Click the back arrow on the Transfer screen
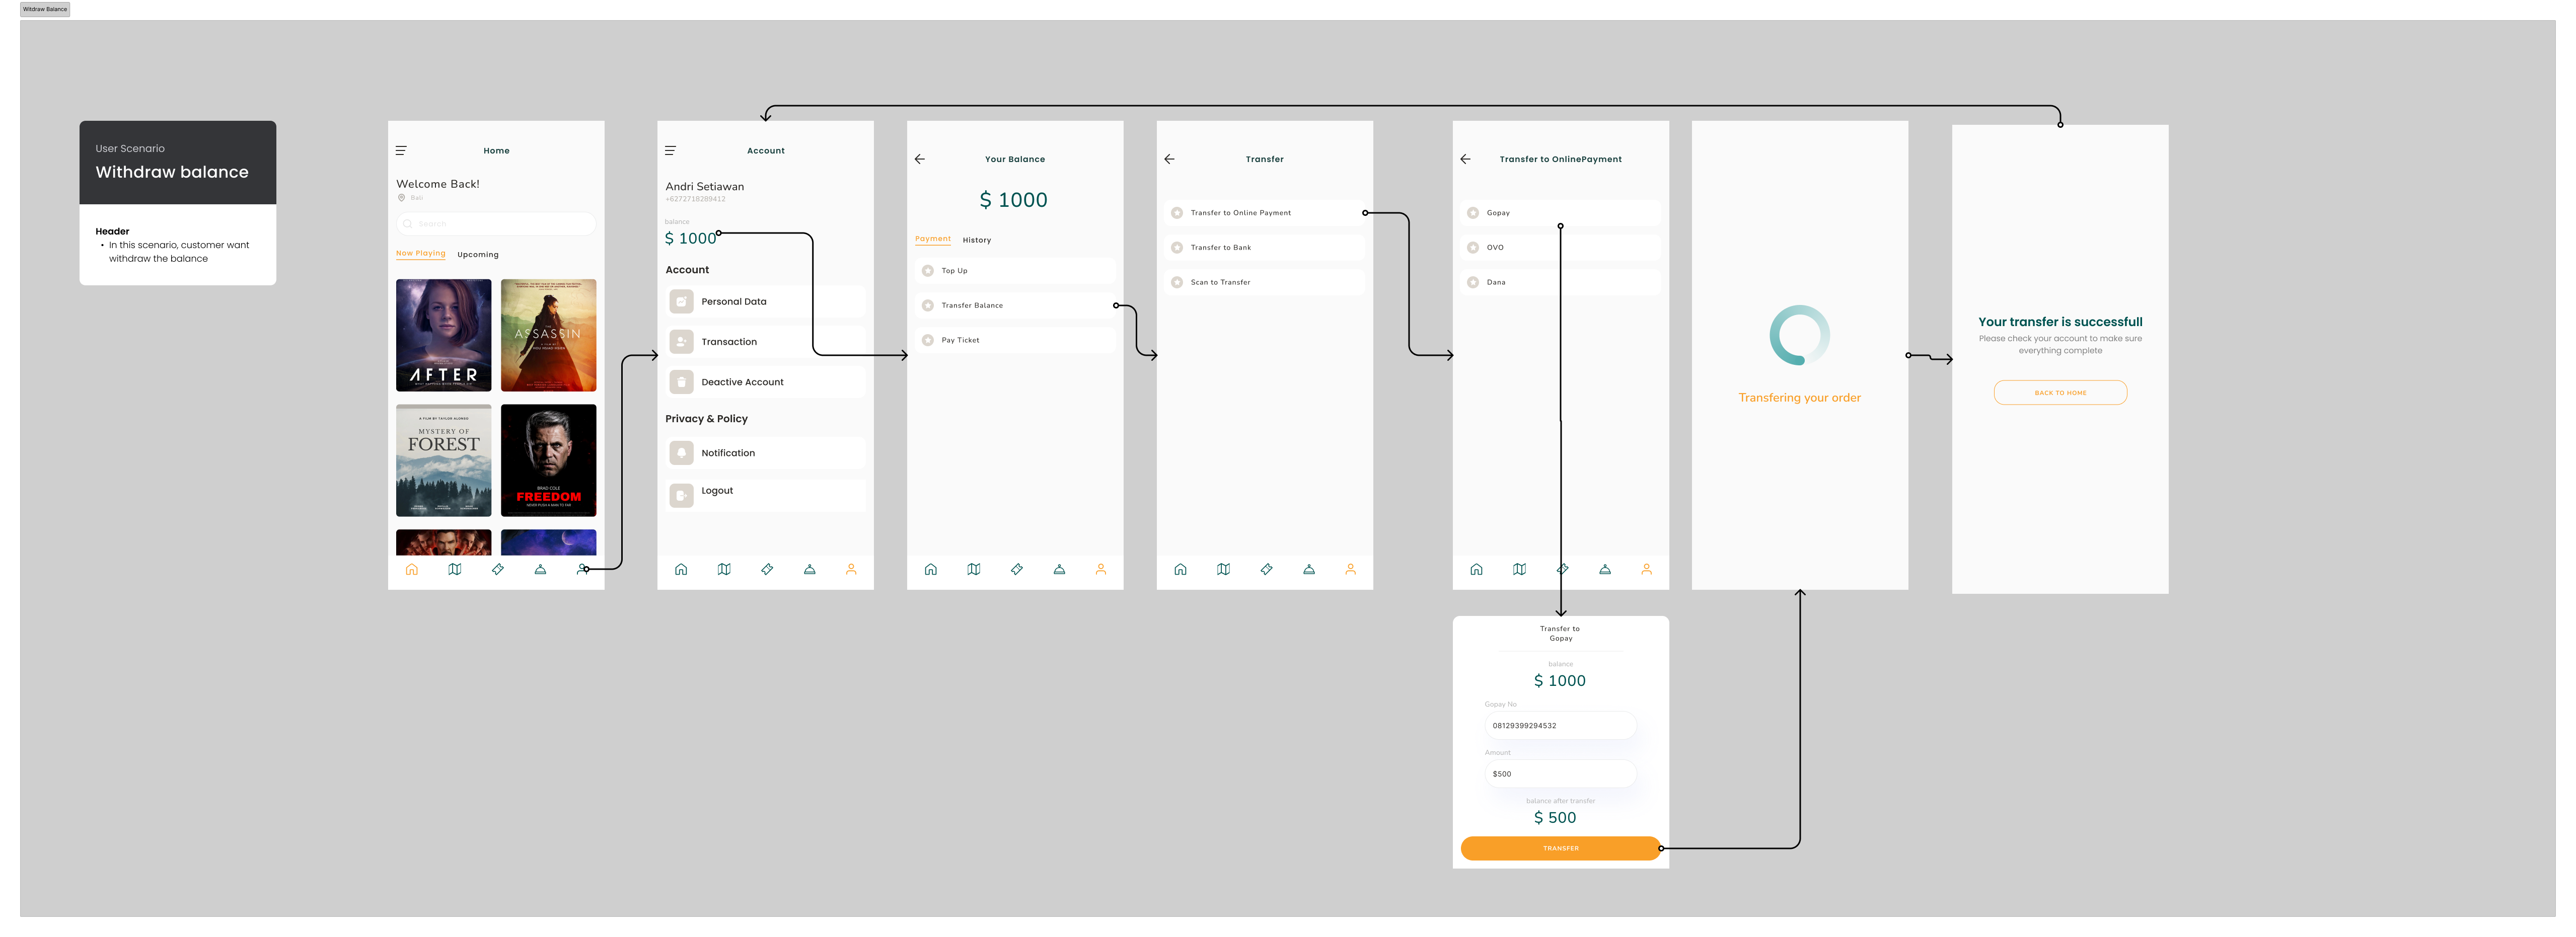The width and height of the screenshot is (2576, 937). [1169, 159]
